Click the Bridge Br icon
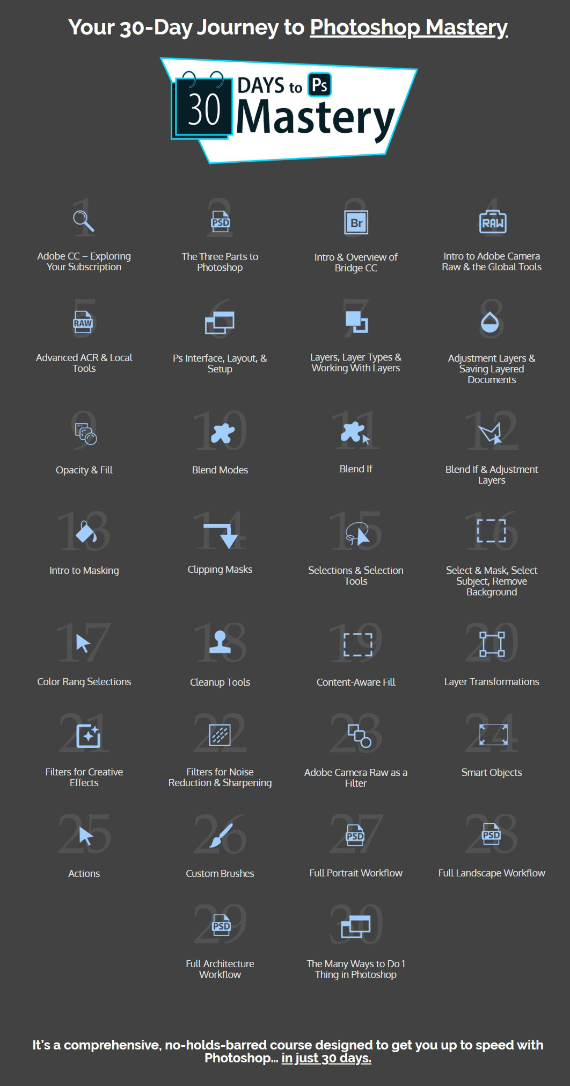The height and width of the screenshot is (1086, 570). coord(356,222)
